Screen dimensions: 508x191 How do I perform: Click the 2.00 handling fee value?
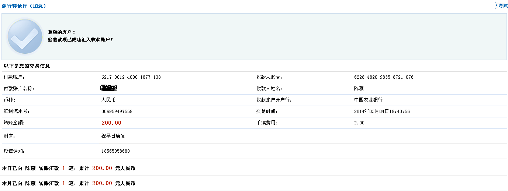click(x=359, y=123)
